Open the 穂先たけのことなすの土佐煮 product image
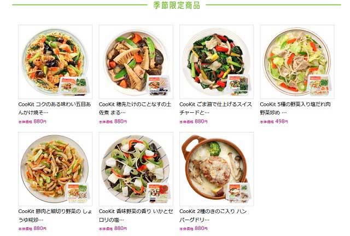Viewport: 350px width, 236px height. (x=136, y=62)
